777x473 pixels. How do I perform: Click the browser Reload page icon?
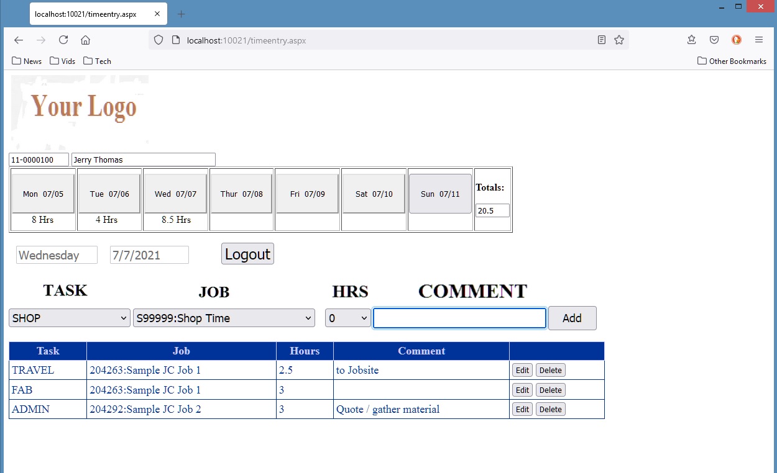[x=63, y=40]
